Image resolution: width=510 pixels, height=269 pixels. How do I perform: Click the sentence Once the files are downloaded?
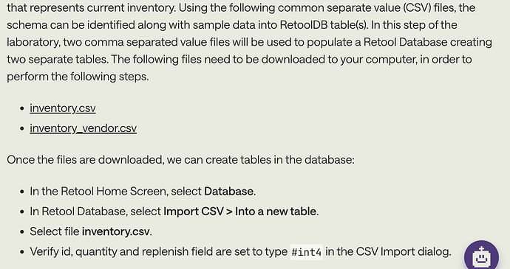point(180,160)
